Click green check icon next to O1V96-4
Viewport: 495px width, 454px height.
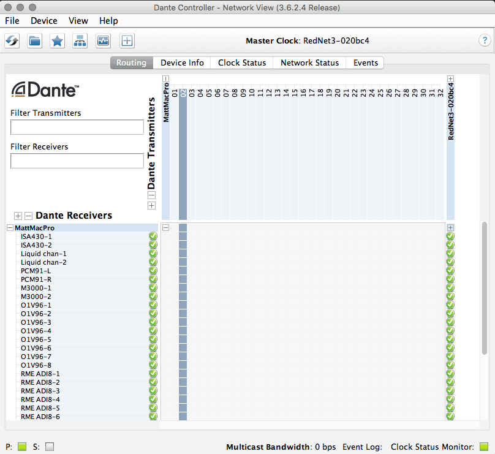click(153, 331)
